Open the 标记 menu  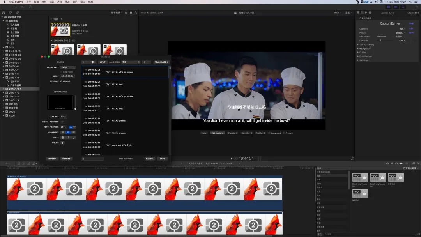click(x=52, y=2)
